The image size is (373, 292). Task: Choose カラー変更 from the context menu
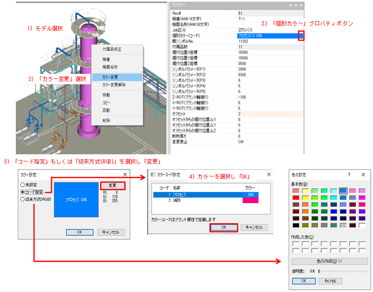click(110, 77)
